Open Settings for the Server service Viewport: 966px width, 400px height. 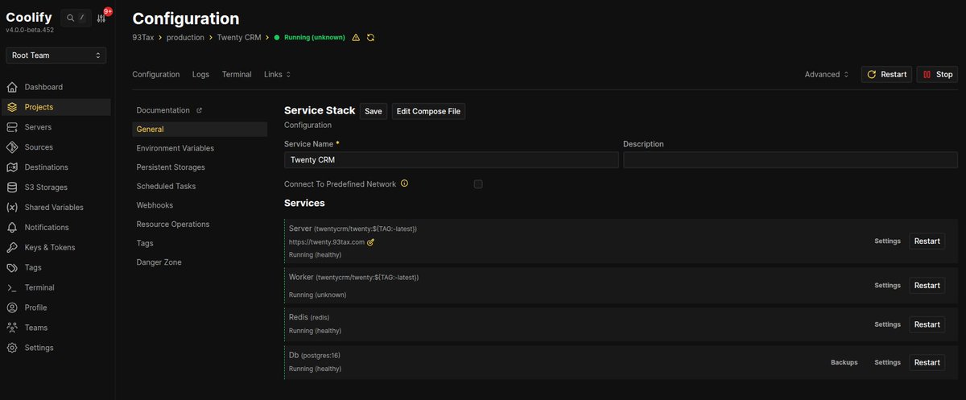coord(887,241)
